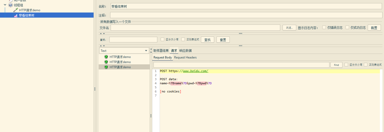
Task: Open the Text renderer dropdown
Action: coord(124,51)
